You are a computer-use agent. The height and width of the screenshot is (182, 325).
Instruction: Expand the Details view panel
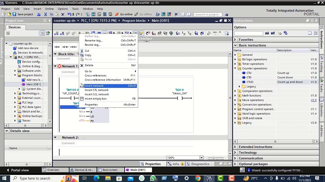pyautogui.click(x=7, y=131)
